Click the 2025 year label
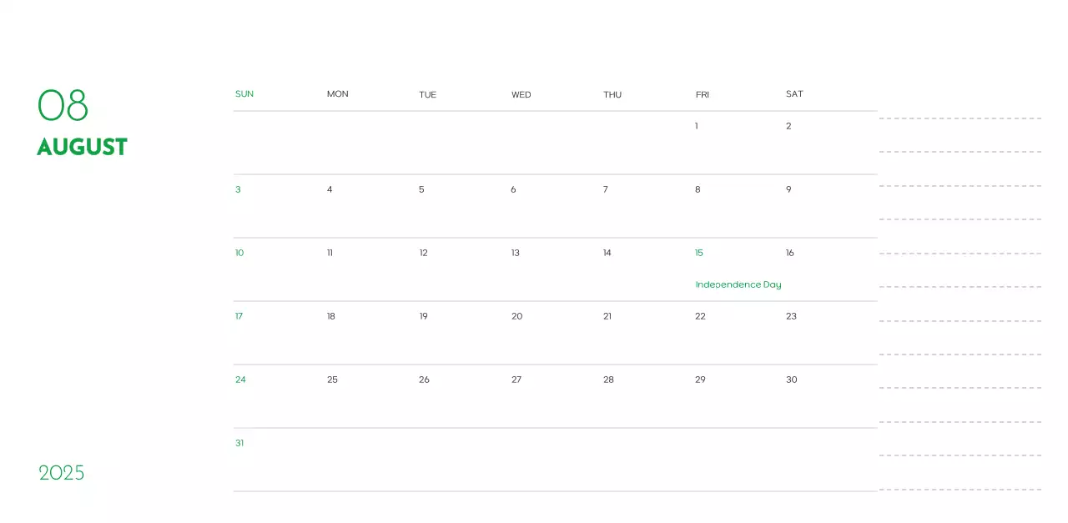 62,472
